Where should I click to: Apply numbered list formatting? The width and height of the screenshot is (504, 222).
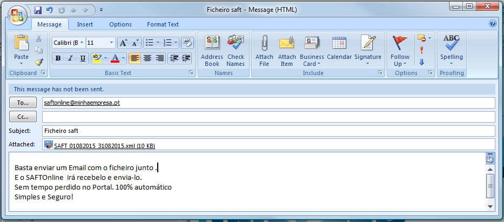167,43
